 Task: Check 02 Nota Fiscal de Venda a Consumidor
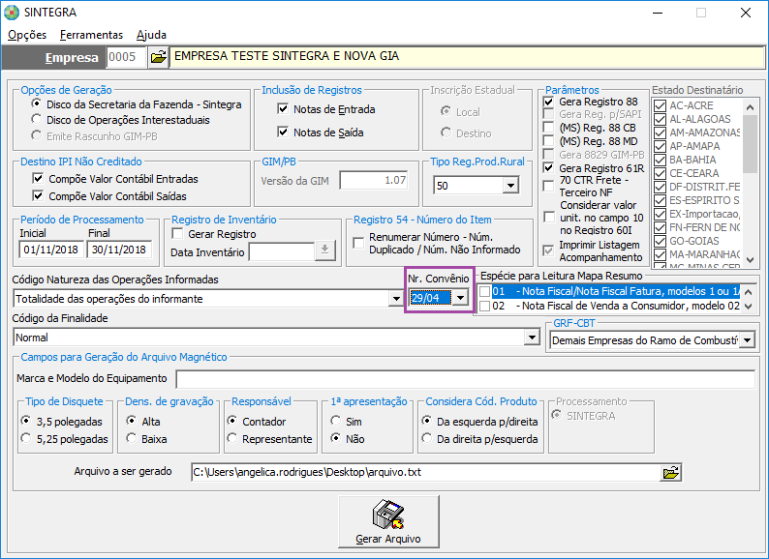pos(484,307)
